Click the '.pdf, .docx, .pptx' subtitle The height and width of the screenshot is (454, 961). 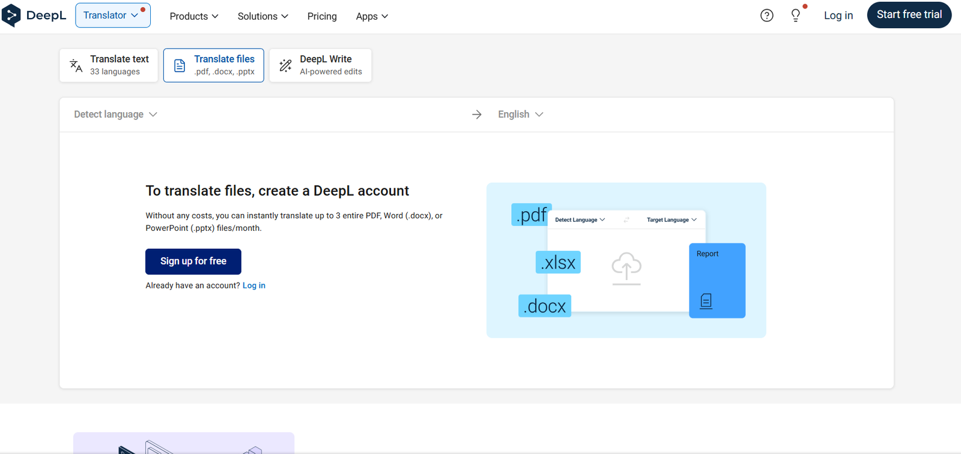(x=224, y=72)
